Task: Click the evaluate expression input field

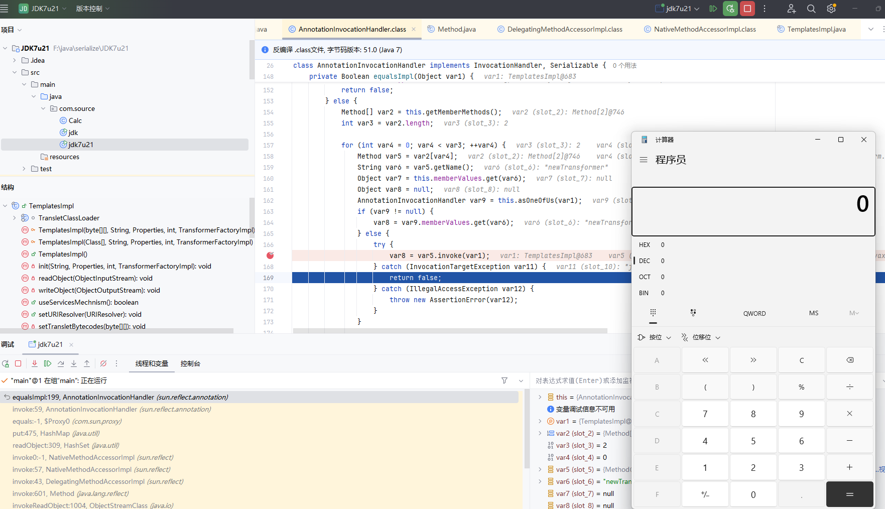Action: [x=582, y=380]
